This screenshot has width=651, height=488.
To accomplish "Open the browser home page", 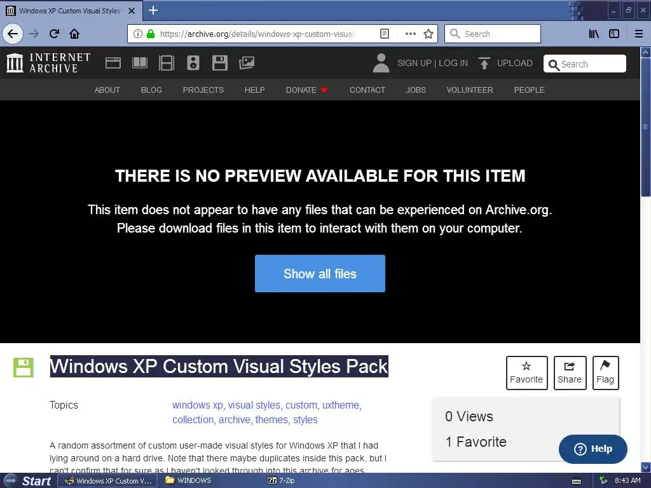I will point(74,34).
